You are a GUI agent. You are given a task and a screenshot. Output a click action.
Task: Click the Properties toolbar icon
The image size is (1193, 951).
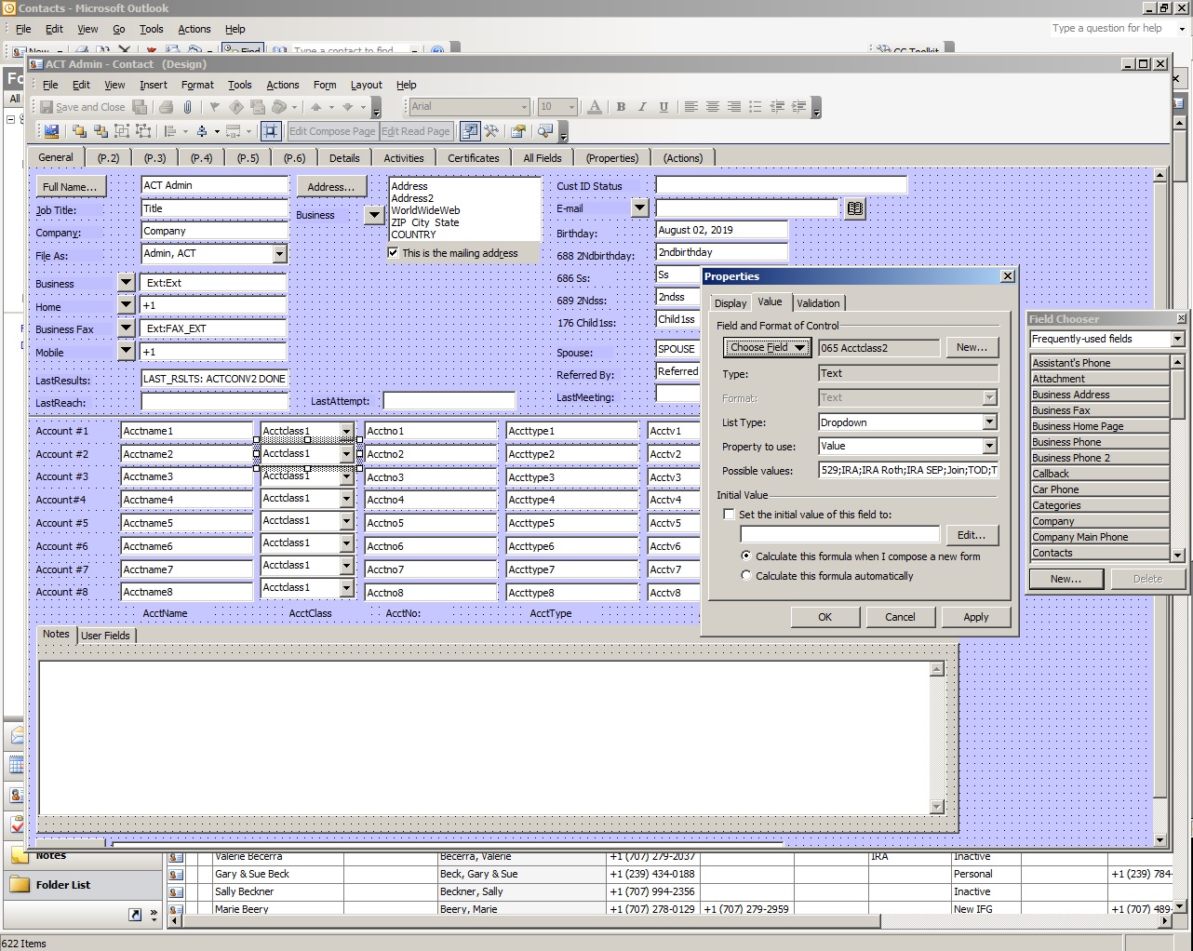518,131
